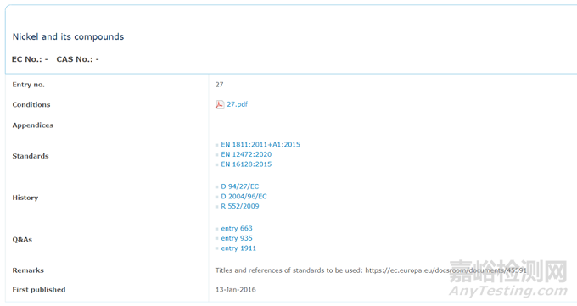
Task: Open Q&A entry 663
Action: 237,228
